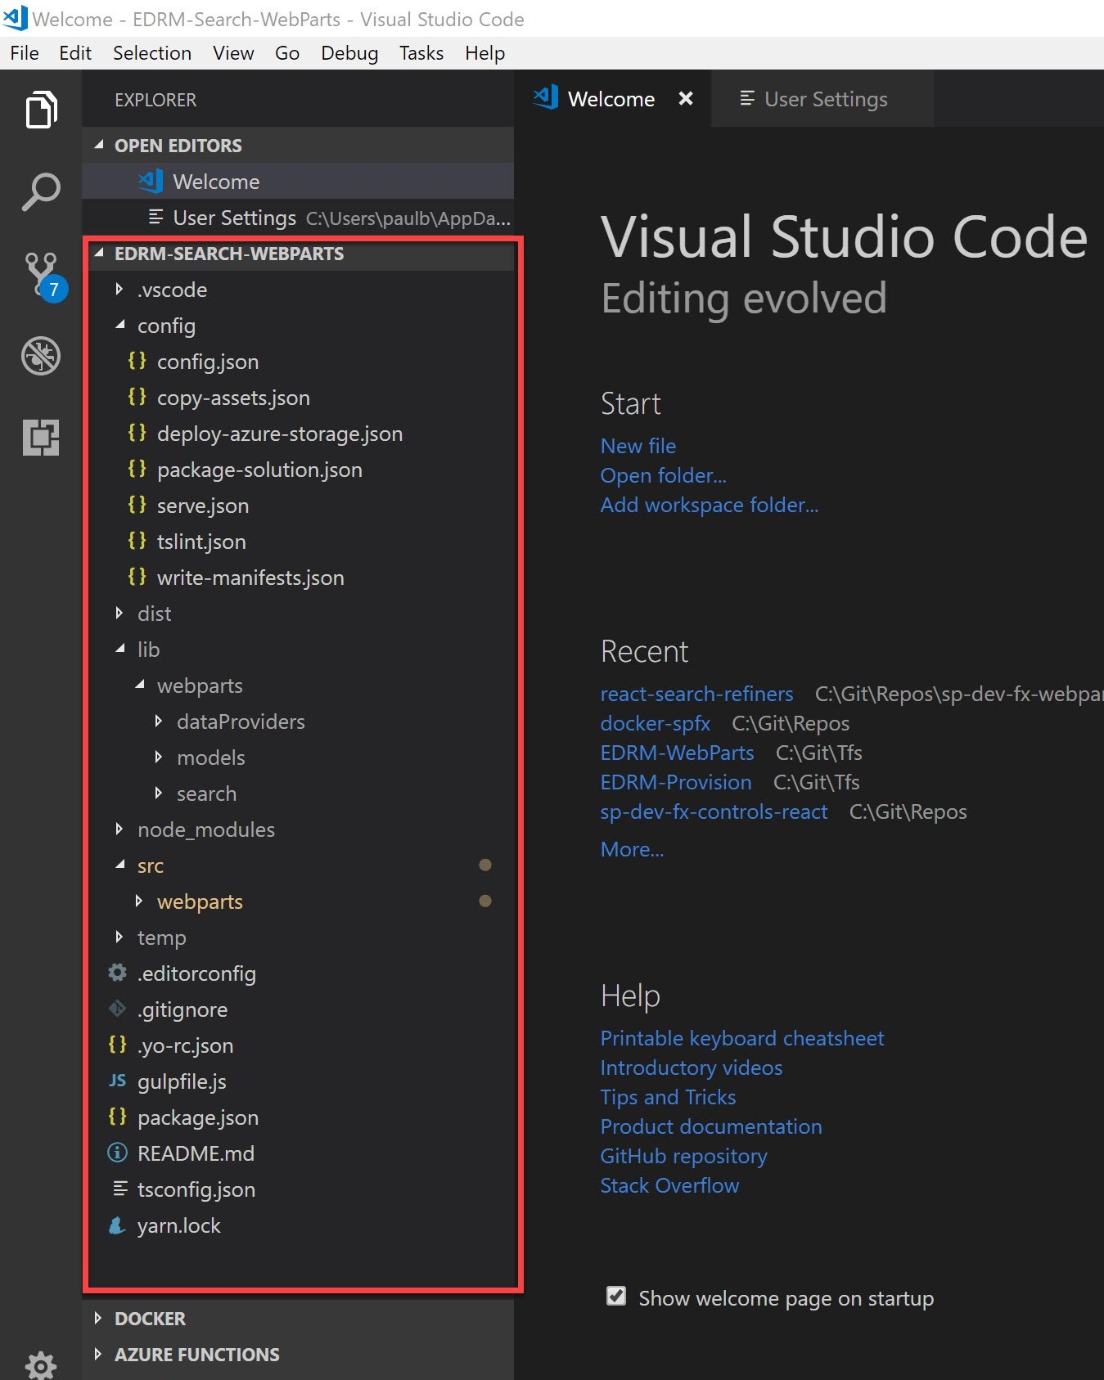Click JSON icon beside package.json
The width and height of the screenshot is (1104, 1380).
point(118,1117)
